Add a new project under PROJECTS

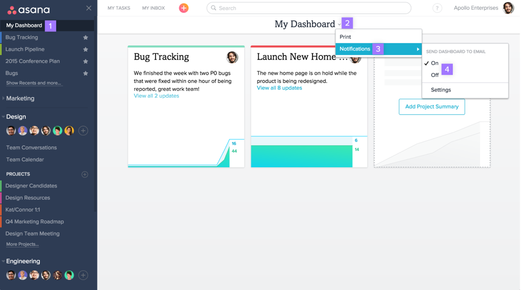85,174
